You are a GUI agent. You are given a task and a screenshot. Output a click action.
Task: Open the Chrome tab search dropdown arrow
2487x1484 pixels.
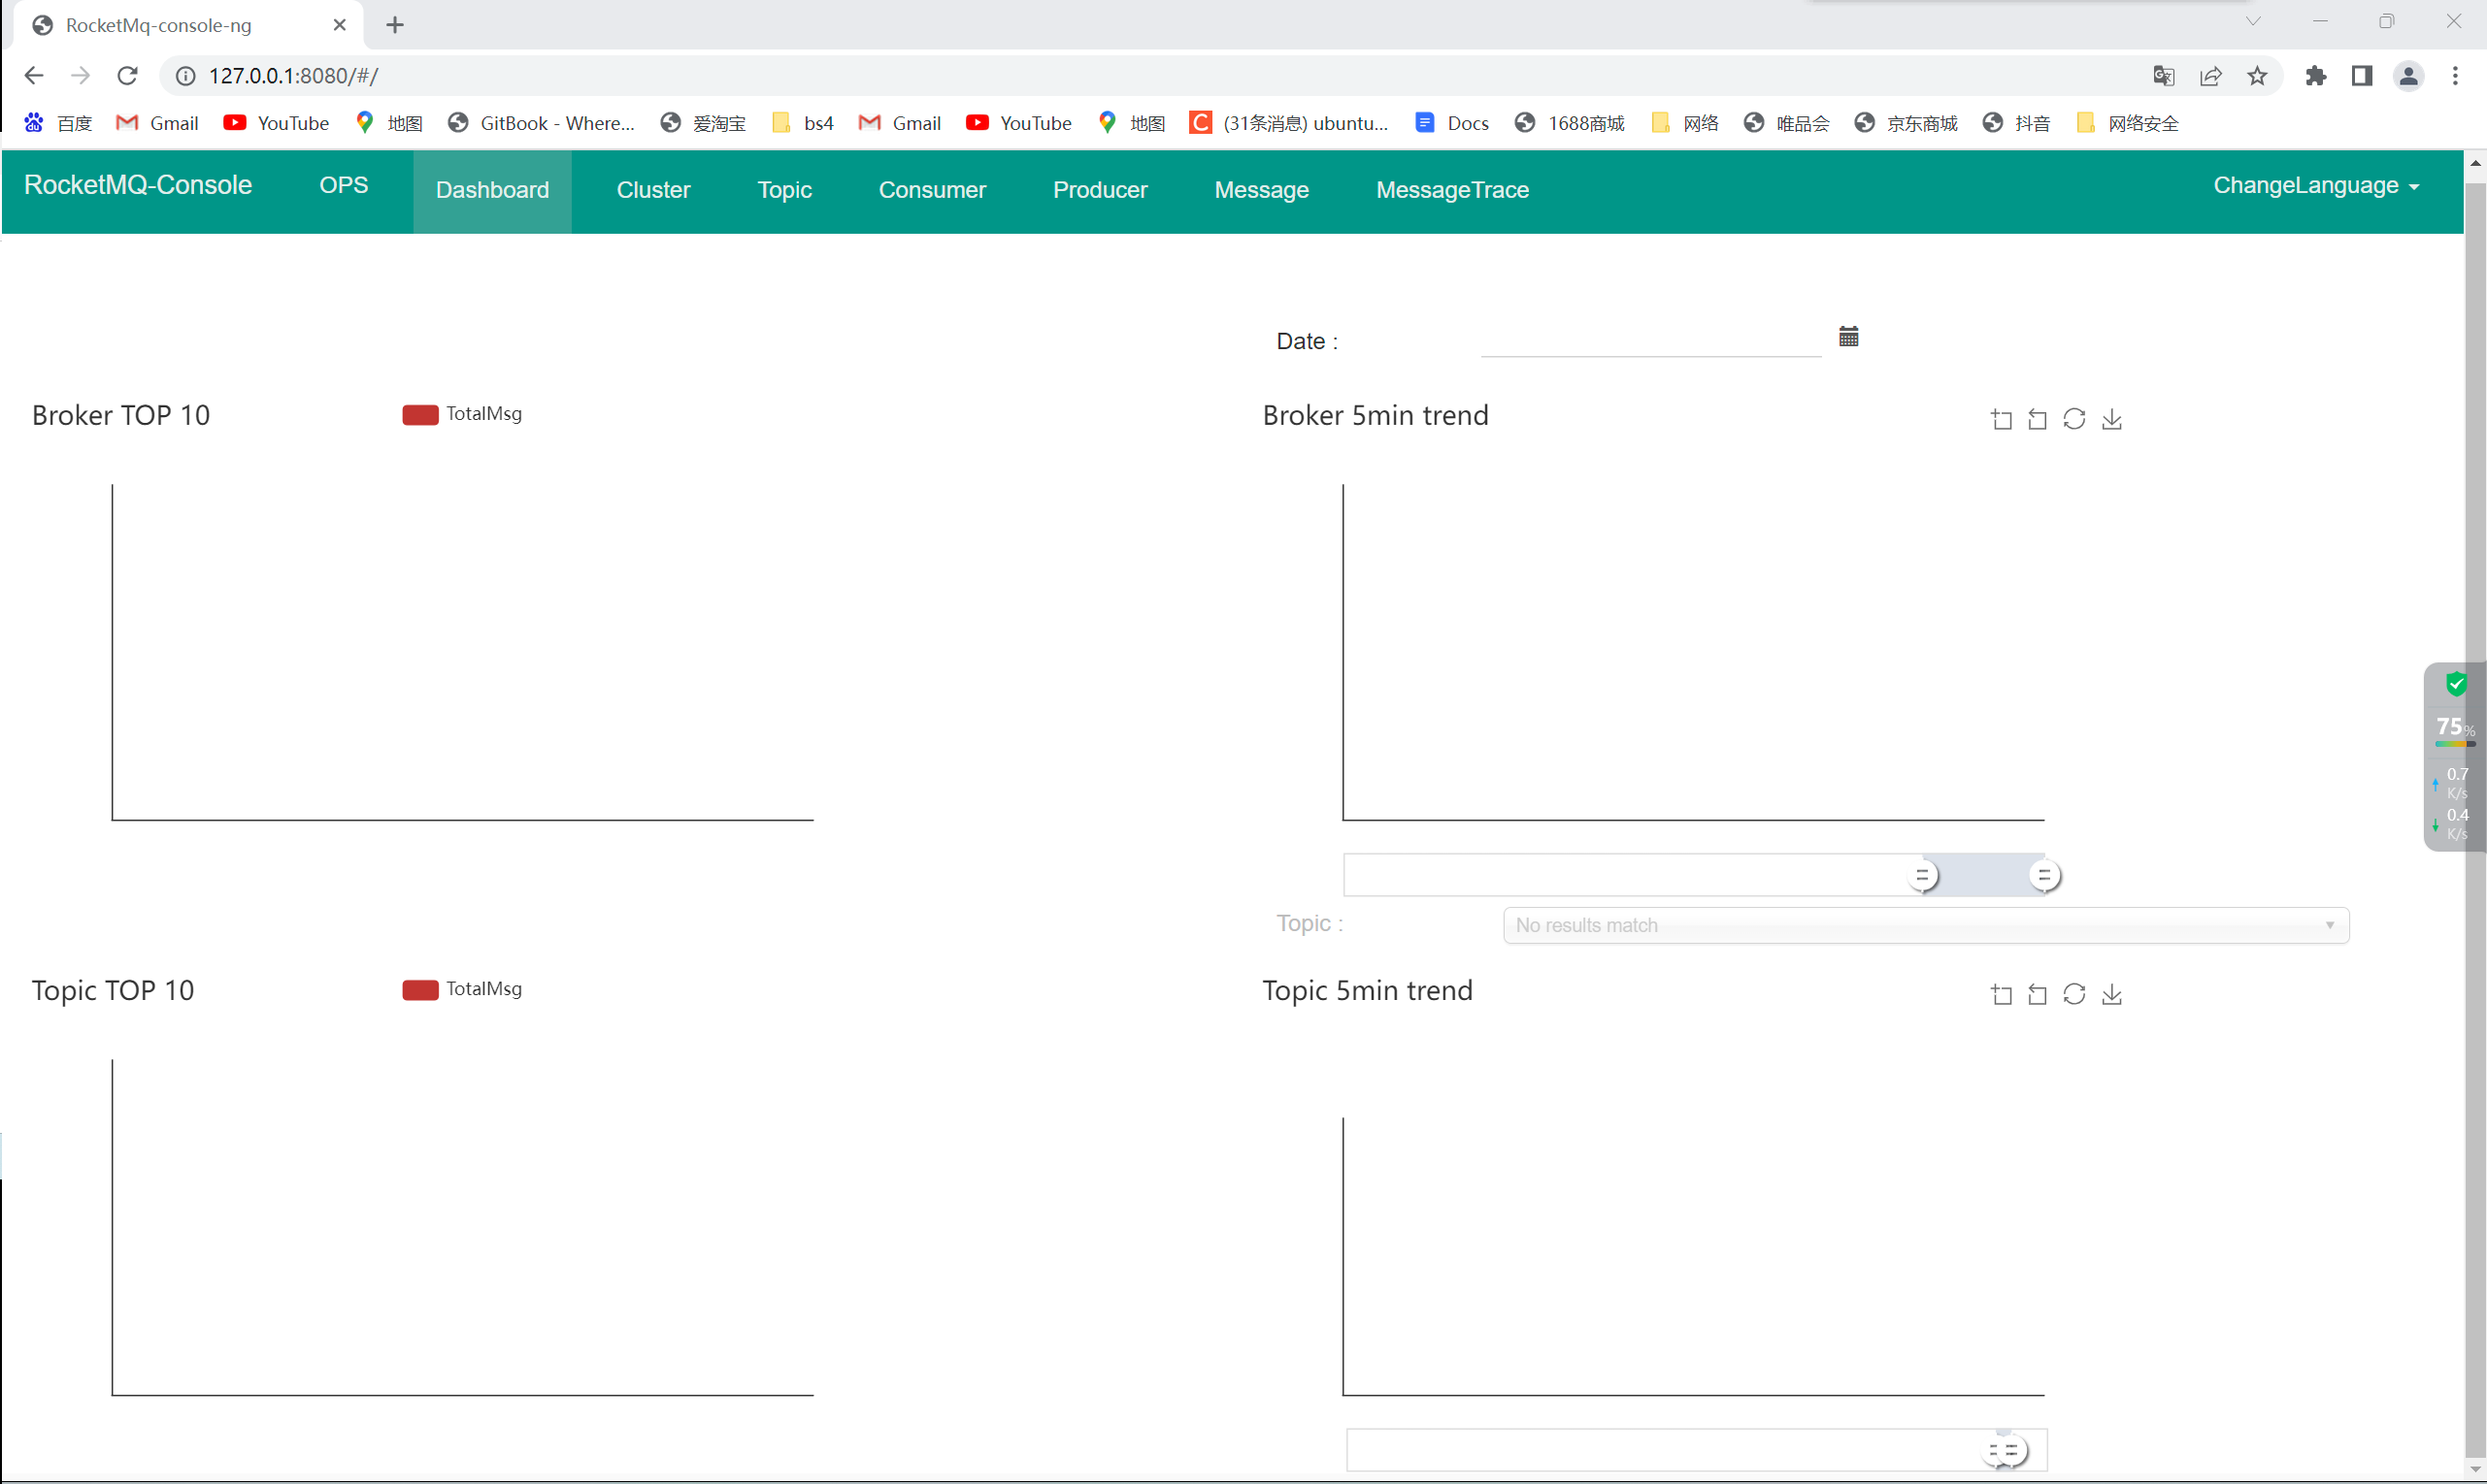[x=2253, y=22]
